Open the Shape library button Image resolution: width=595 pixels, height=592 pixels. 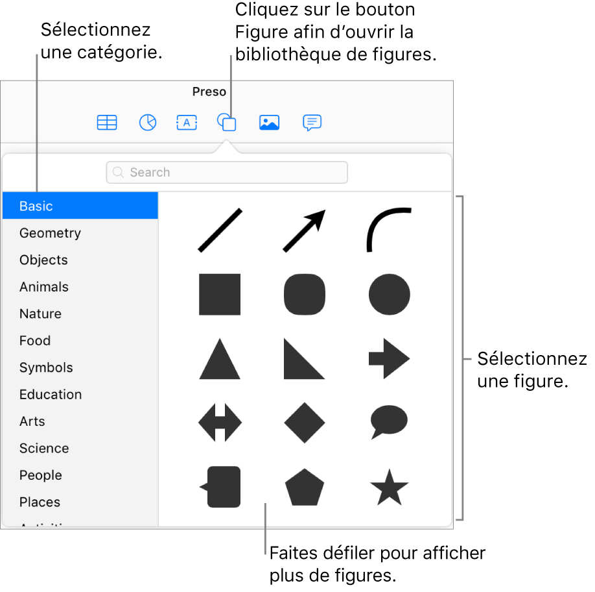(227, 122)
